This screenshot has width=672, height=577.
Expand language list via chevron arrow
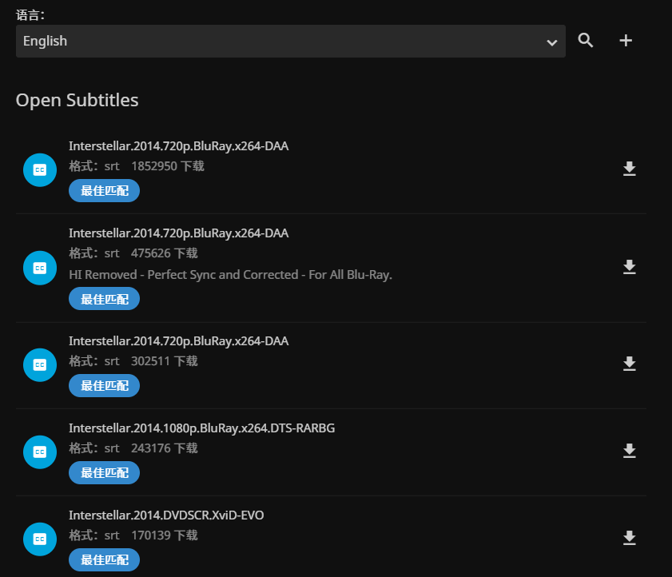(x=551, y=42)
